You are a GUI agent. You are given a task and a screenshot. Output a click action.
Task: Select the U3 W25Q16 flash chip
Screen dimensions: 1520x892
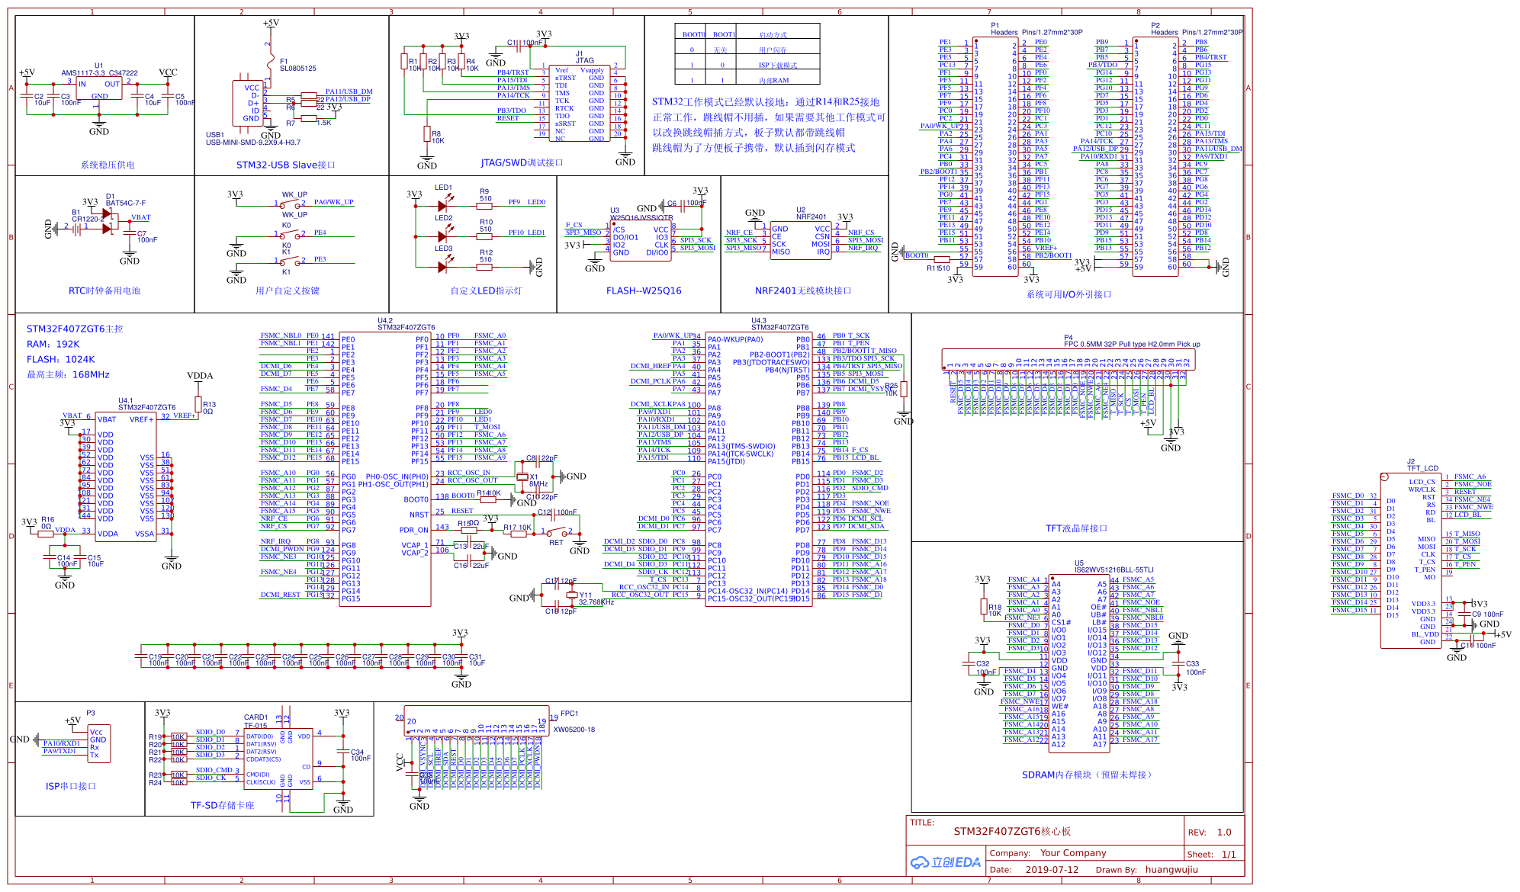[641, 241]
